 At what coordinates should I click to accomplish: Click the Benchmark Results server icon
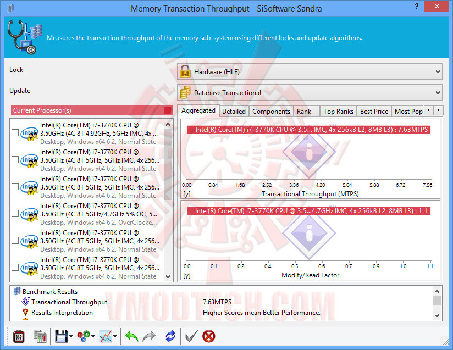pos(17,291)
